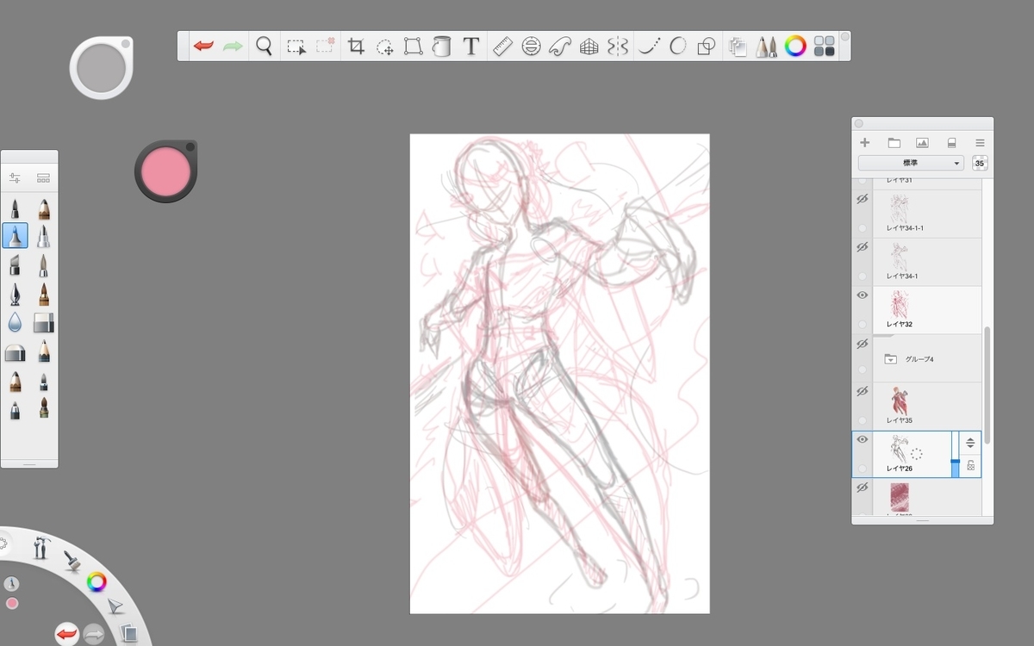This screenshot has height=646, width=1034.
Task: Open the Draw Shapes tool
Action: click(707, 47)
